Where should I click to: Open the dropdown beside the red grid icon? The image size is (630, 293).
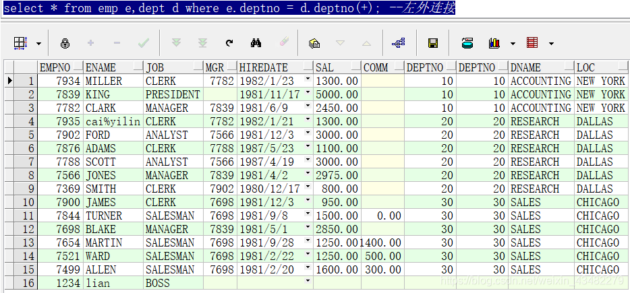pyautogui.click(x=551, y=43)
